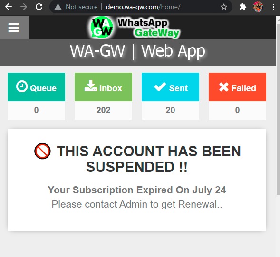Screen dimensions: 280x257
Task: Click the Sent count 20
Action: pyautogui.click(x=170, y=110)
